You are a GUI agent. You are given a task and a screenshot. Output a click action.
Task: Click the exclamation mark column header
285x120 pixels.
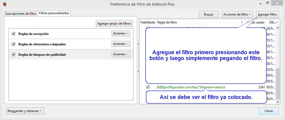click(242, 22)
